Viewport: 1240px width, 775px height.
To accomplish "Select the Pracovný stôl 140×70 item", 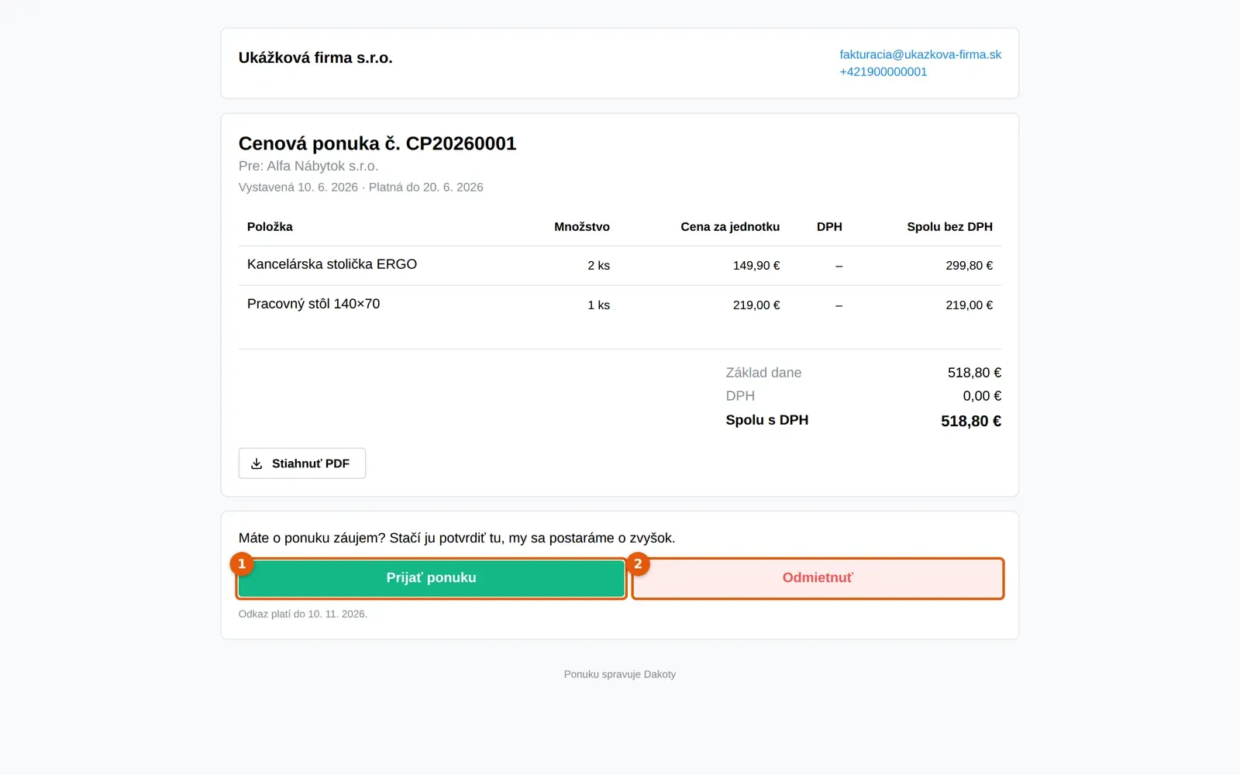I will (x=313, y=304).
